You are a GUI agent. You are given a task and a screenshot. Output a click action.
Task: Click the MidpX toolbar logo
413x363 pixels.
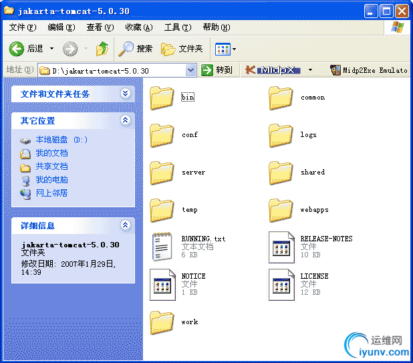[273, 70]
